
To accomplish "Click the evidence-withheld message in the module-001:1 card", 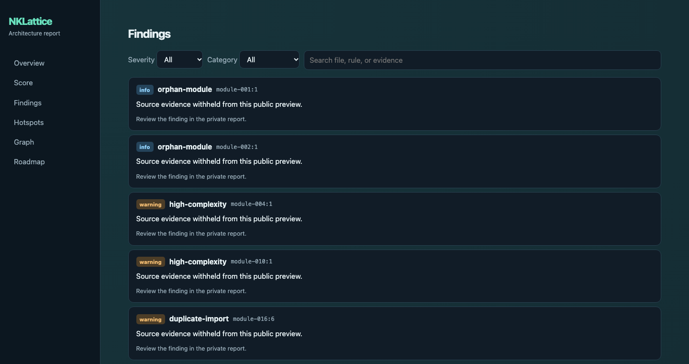I will (219, 104).
